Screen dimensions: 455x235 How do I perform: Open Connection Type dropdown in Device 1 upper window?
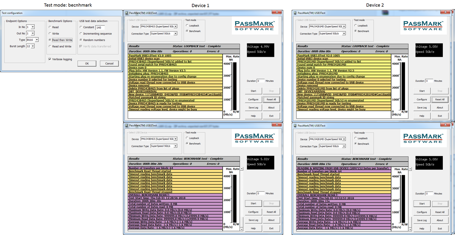(x=176, y=33)
